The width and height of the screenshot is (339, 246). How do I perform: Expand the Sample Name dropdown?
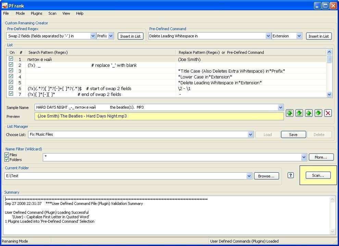pyautogui.click(x=280, y=107)
